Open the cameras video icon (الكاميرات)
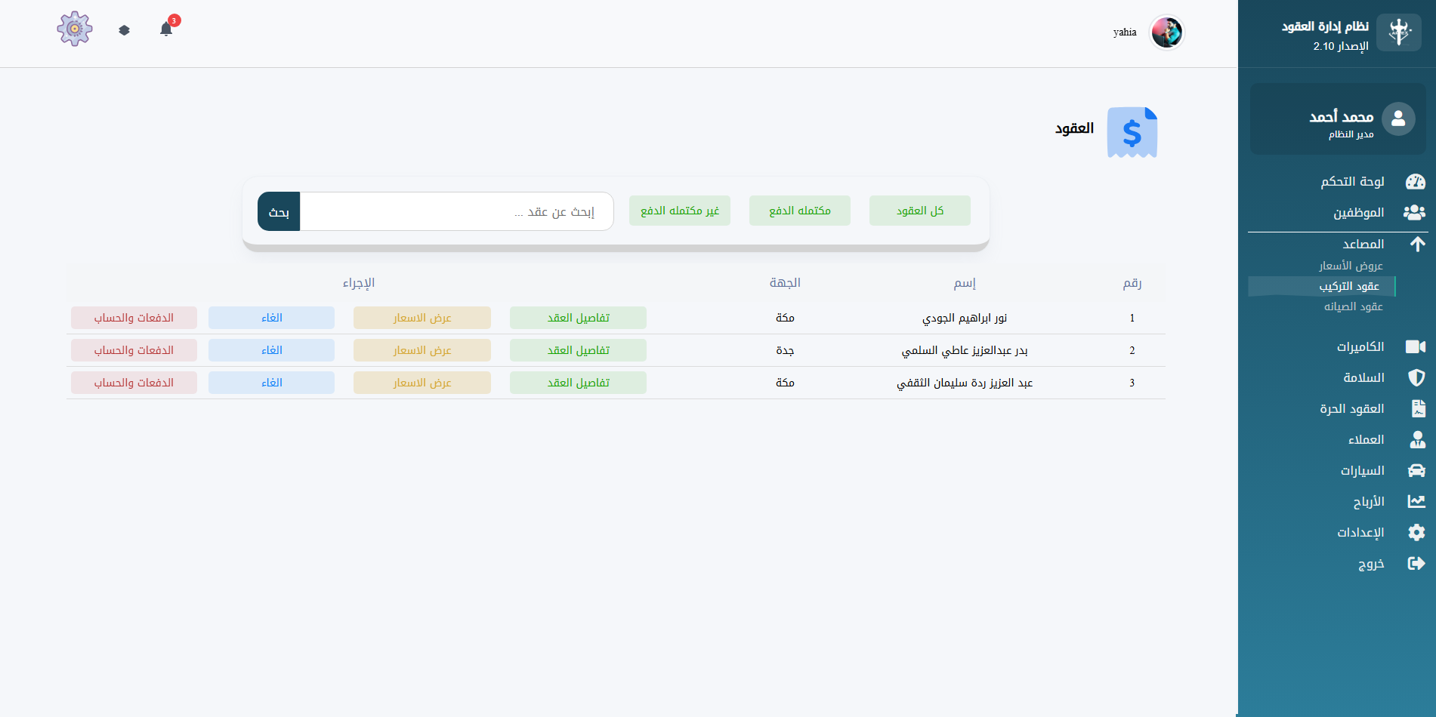Viewport: 1436px width, 717px height. (x=1415, y=346)
